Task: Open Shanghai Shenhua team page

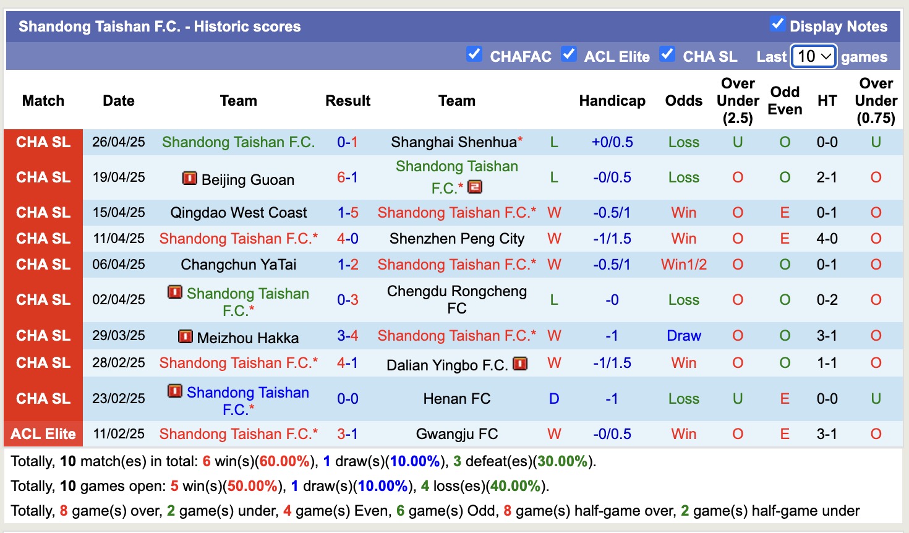Action: (452, 142)
